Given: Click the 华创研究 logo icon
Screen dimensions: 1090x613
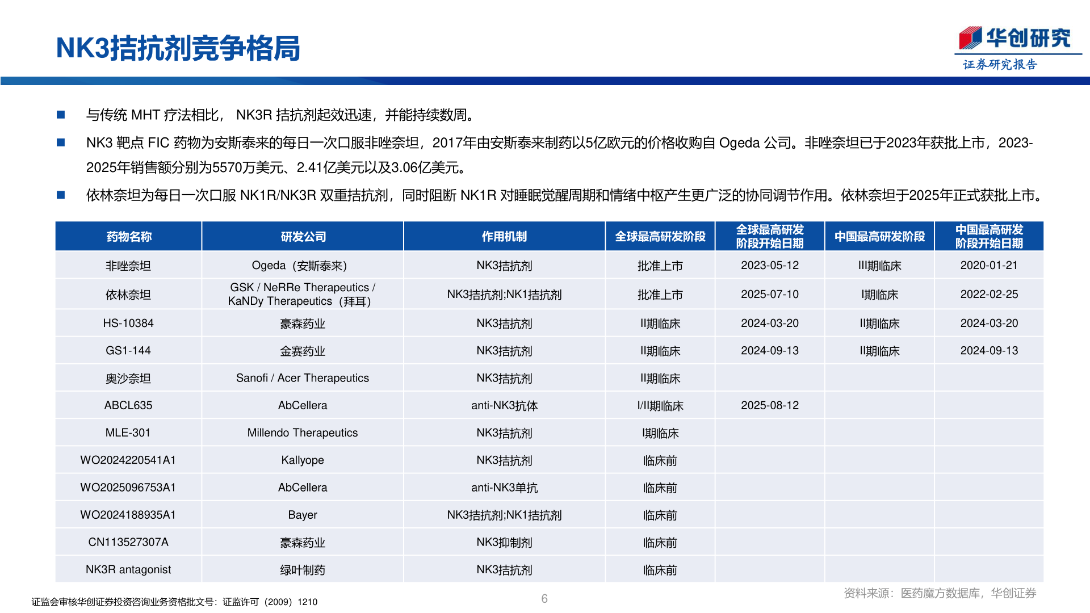Looking at the screenshot, I should click(x=970, y=38).
